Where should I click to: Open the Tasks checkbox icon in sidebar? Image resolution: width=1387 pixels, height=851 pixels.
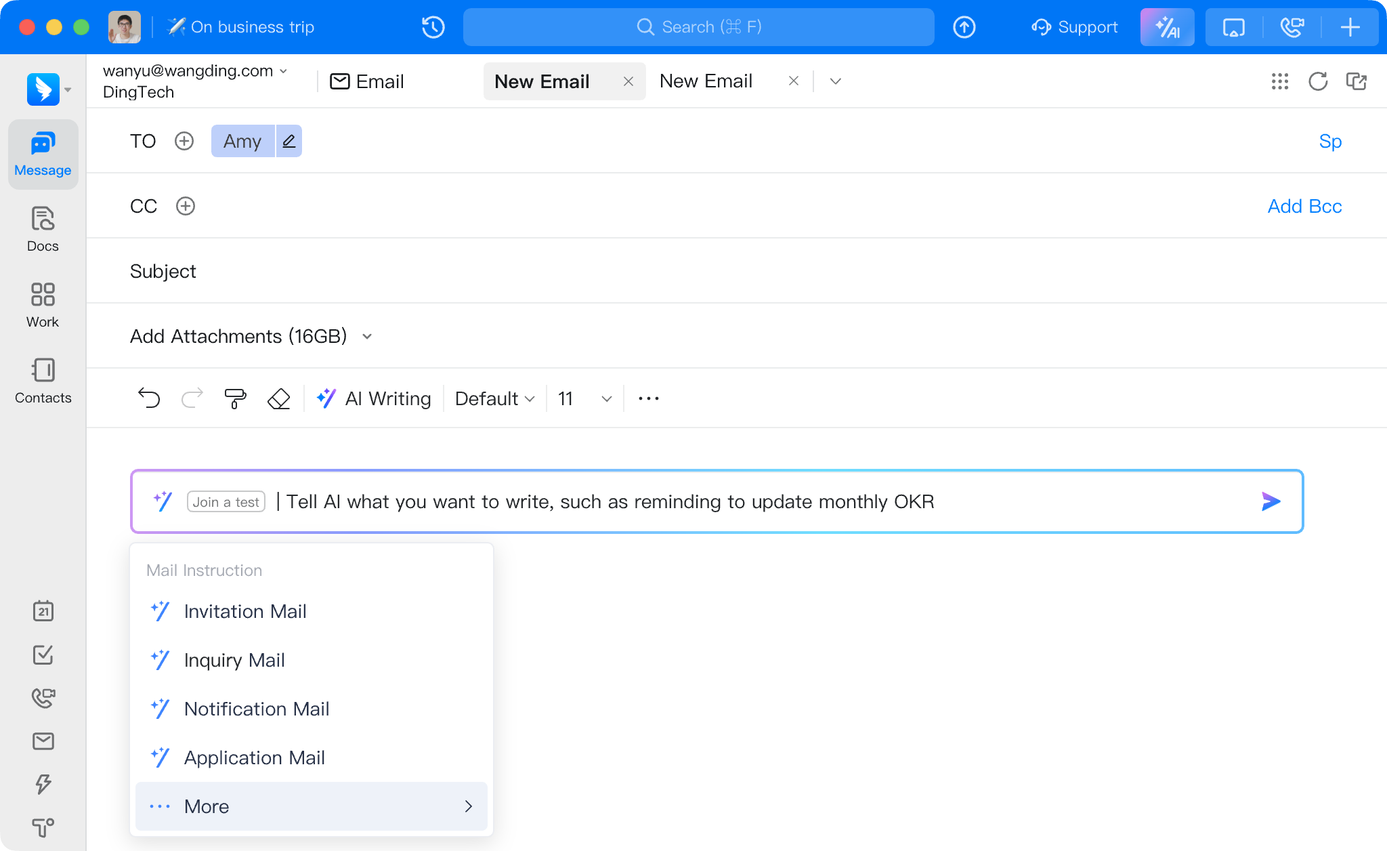tap(43, 655)
